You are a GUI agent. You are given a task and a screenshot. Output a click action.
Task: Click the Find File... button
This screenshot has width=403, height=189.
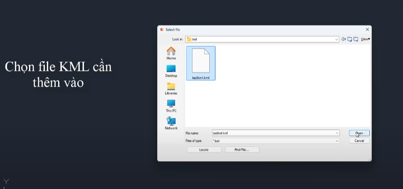[x=242, y=150]
